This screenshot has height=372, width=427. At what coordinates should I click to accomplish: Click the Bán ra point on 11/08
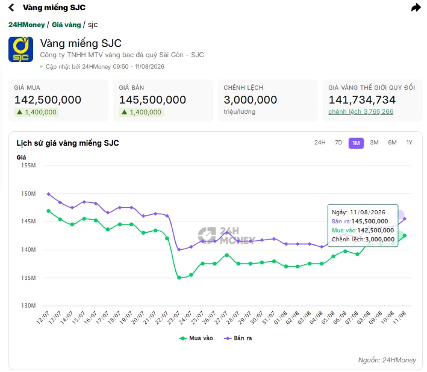pos(405,219)
